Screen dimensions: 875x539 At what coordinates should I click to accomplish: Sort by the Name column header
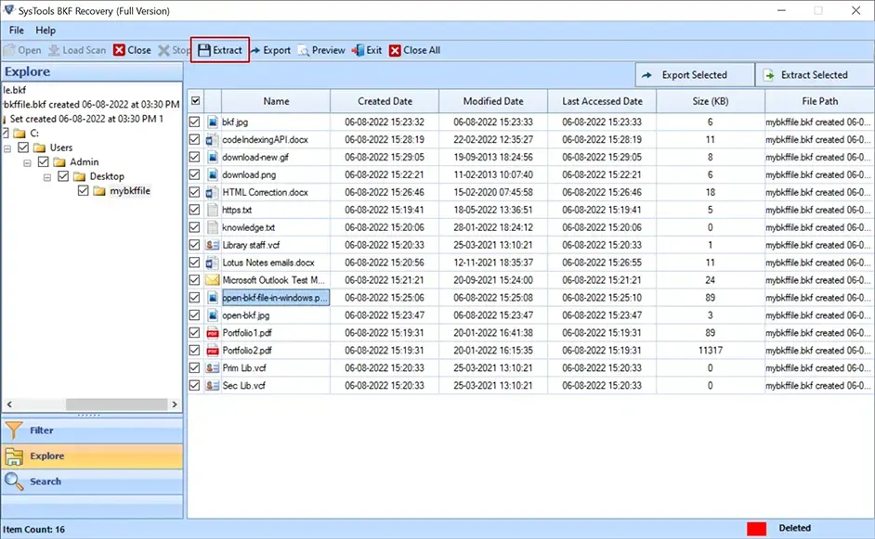click(x=276, y=101)
